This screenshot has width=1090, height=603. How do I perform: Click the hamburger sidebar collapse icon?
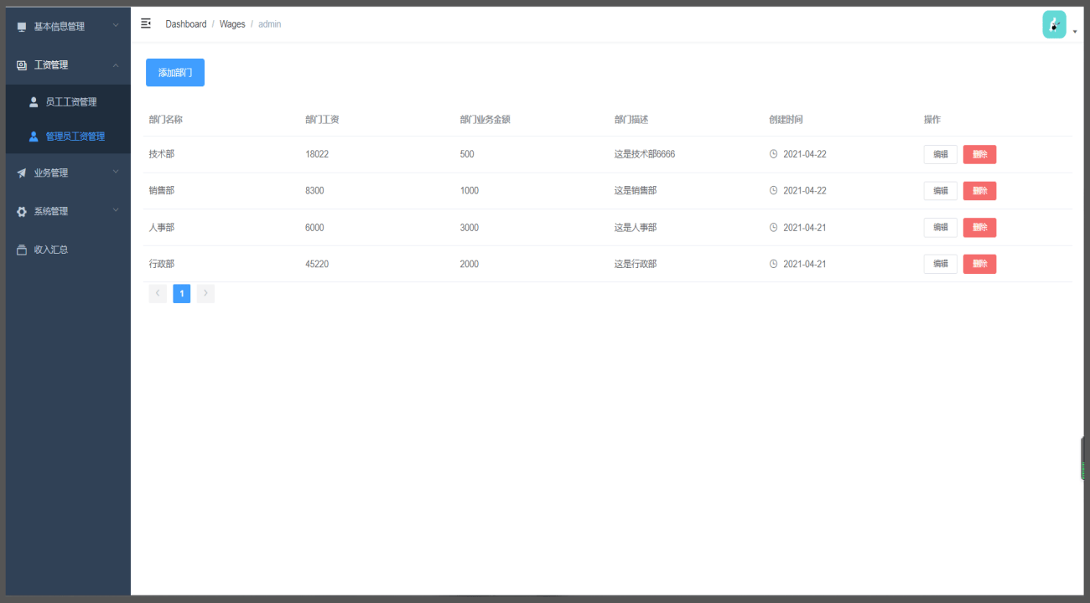tap(145, 23)
